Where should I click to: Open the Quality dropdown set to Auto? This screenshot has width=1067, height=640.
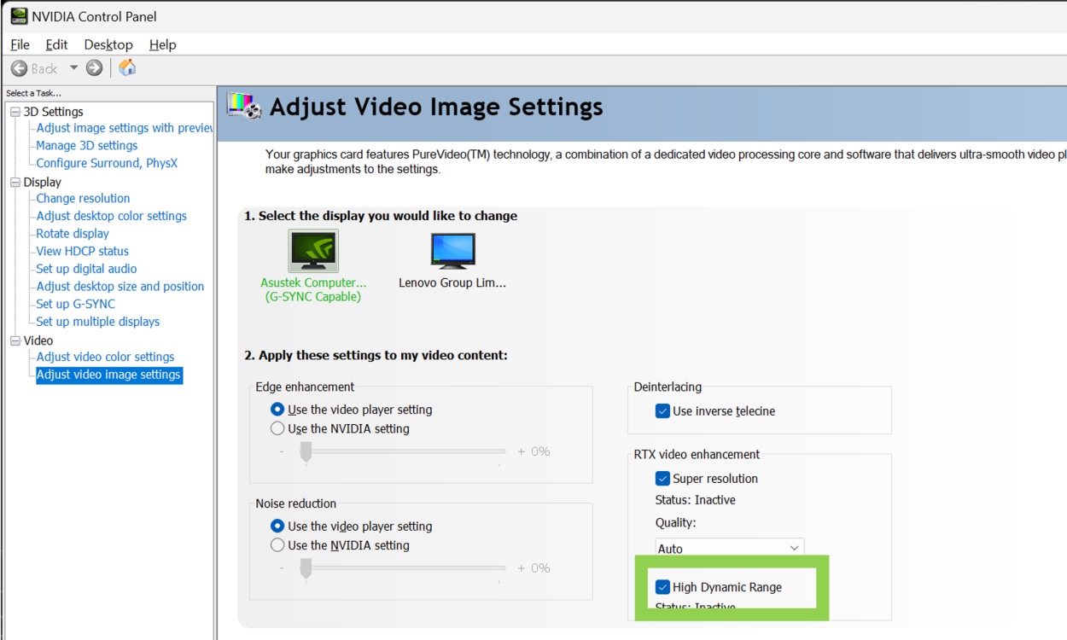point(728,548)
